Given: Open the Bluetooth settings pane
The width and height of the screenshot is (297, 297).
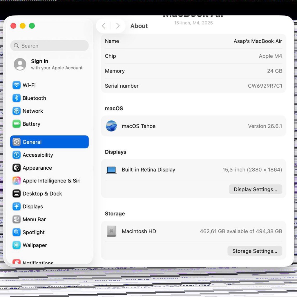Looking at the screenshot, I should [49, 98].
